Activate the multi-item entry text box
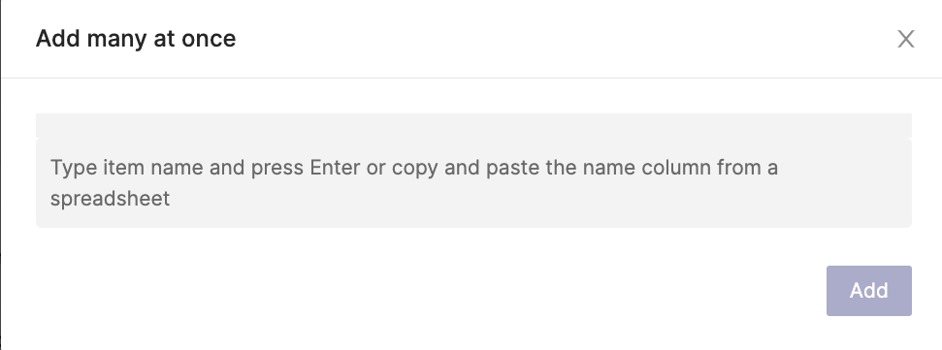This screenshot has width=942, height=350. click(473, 183)
